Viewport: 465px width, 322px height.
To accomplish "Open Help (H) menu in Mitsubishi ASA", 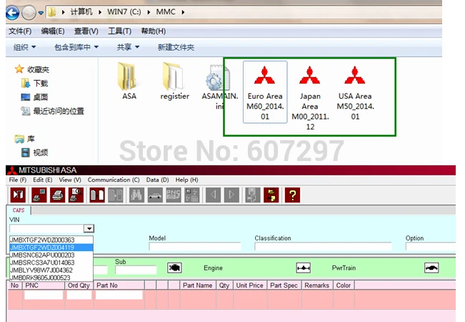I will click(187, 180).
